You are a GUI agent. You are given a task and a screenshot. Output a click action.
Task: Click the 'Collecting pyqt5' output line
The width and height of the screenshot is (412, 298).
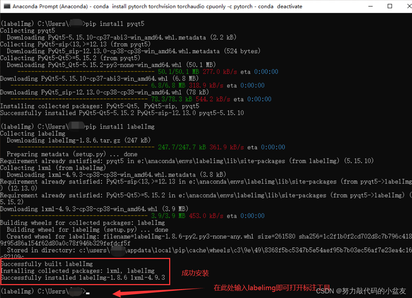28,31
